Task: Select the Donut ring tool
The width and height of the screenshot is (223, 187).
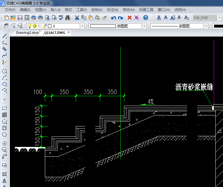Action: click(4, 143)
